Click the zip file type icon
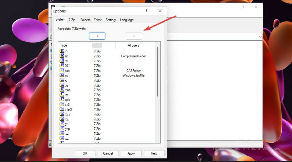The height and width of the screenshot is (162, 292). (62, 56)
